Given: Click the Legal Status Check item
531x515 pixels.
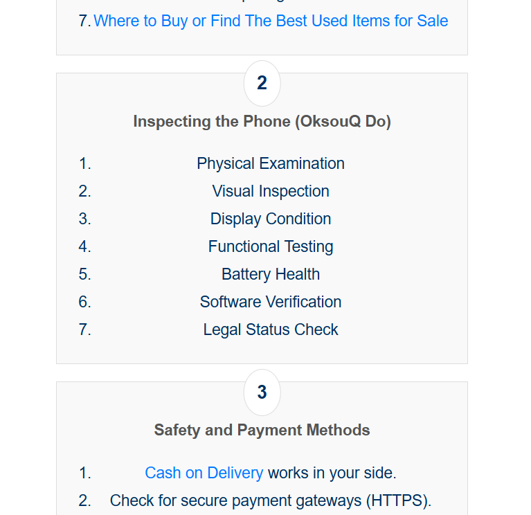Looking at the screenshot, I should click(x=271, y=329).
